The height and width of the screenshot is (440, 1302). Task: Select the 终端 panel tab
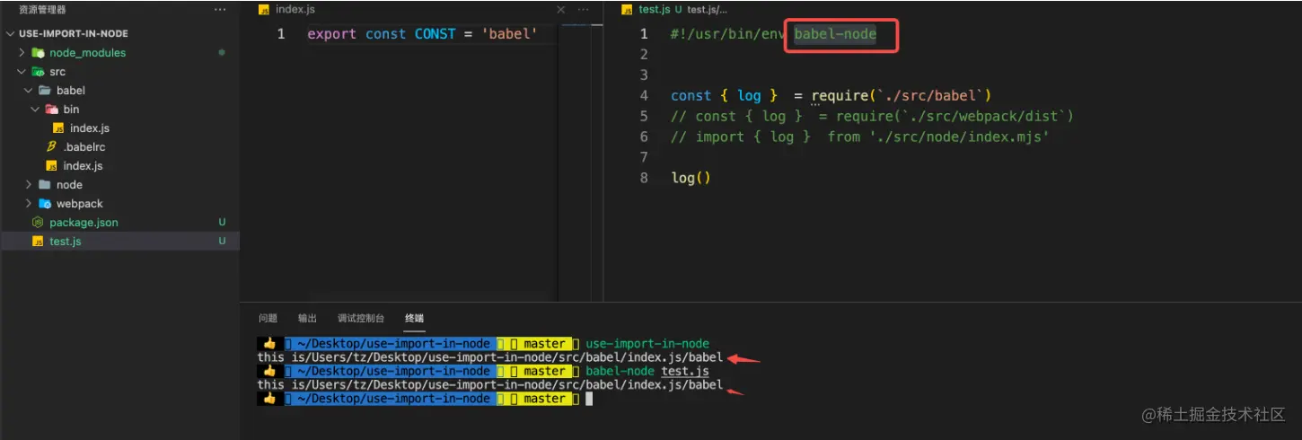414,318
